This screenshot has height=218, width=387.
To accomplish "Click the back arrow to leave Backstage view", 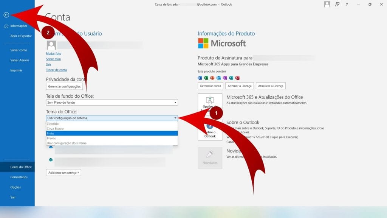I will [x=6, y=15].
